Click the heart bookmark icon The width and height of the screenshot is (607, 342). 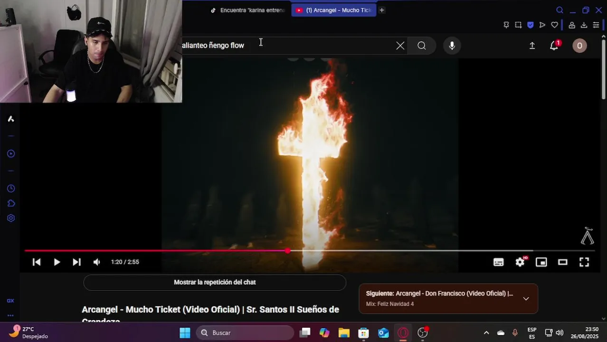tap(554, 25)
